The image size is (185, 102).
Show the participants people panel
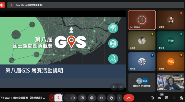point(159,98)
